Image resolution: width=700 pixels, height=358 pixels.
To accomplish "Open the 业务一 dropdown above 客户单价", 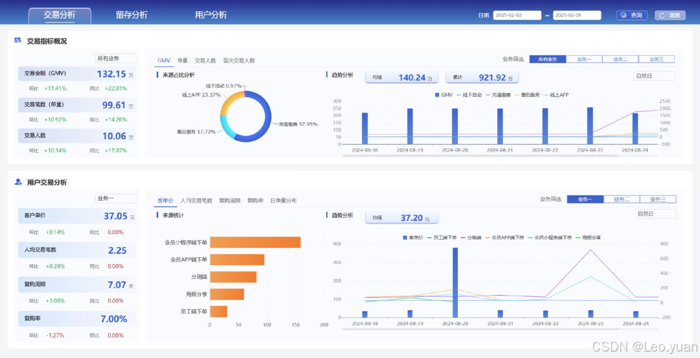I will pyautogui.click(x=116, y=198).
